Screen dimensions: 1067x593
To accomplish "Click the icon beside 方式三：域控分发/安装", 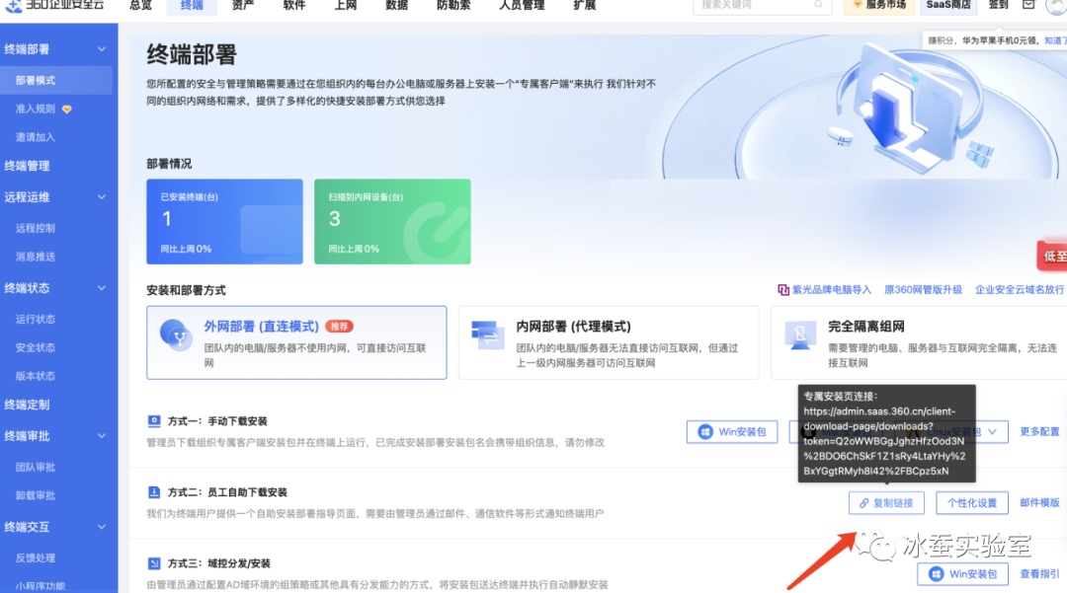I will click(154, 563).
